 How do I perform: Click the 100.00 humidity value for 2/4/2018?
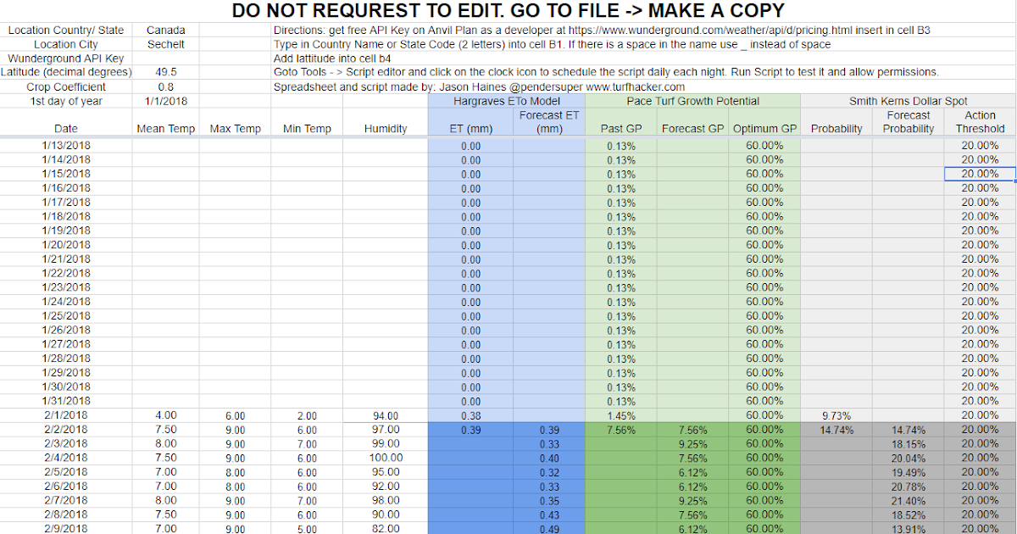(x=386, y=458)
